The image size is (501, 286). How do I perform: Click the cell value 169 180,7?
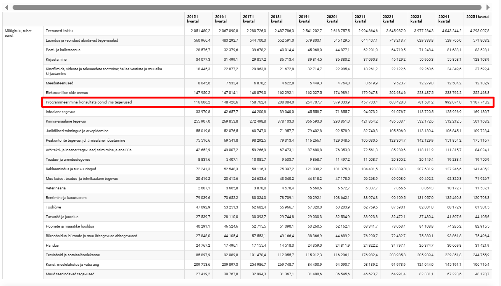(482, 112)
